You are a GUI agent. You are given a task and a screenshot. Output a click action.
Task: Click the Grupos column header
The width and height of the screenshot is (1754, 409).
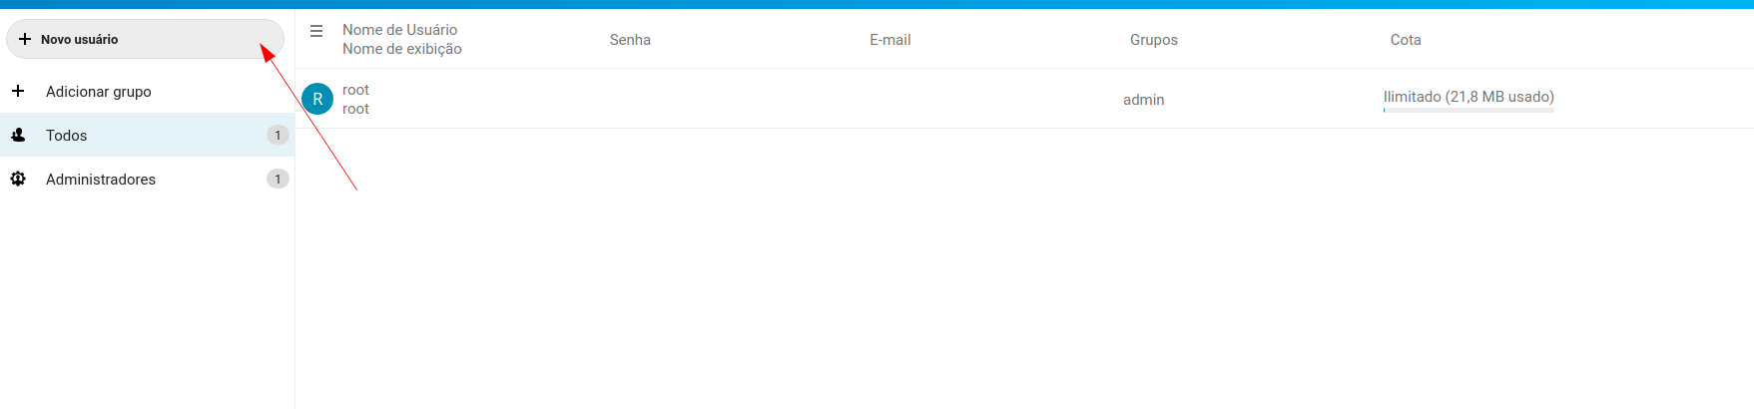1154,40
